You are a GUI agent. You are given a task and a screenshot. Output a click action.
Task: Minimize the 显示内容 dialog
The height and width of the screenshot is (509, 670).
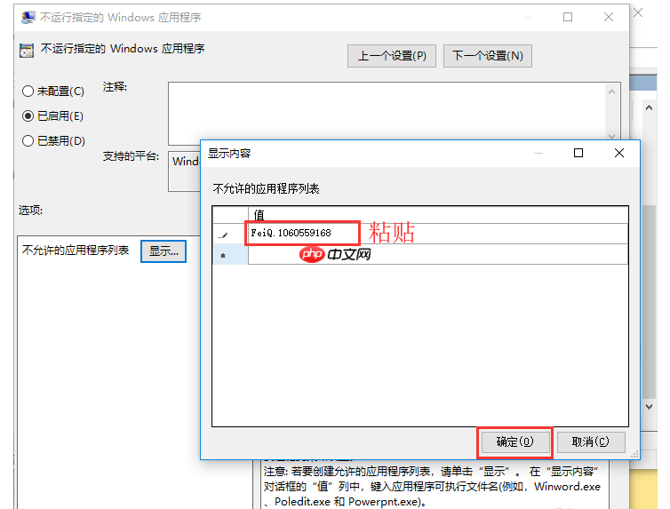click(x=537, y=153)
